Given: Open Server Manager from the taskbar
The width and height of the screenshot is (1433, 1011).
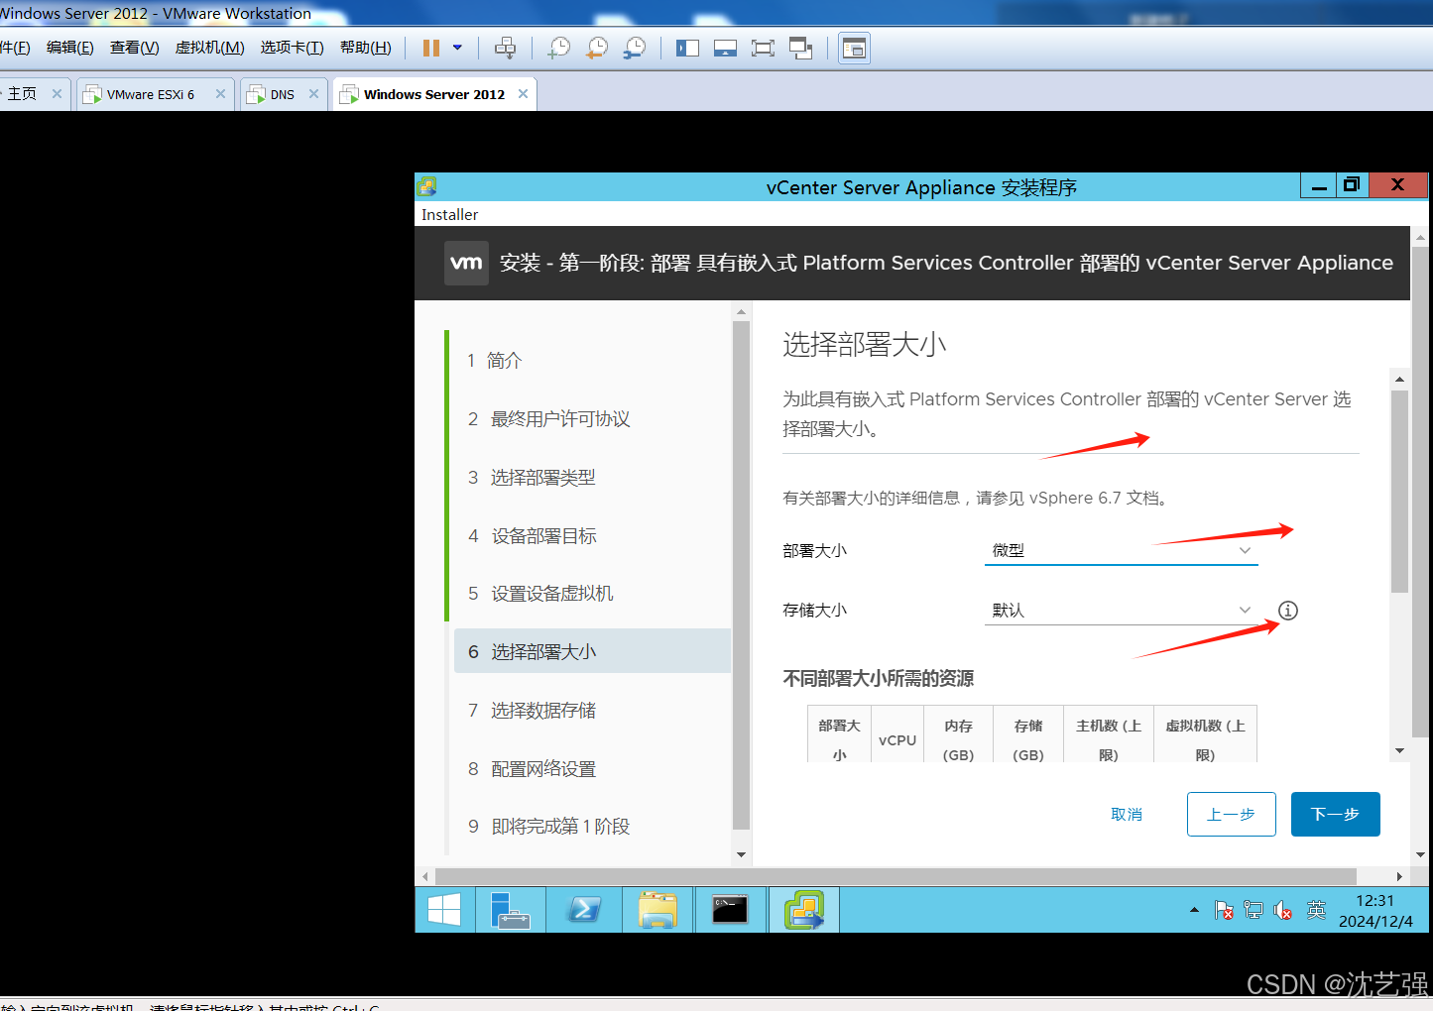Looking at the screenshot, I should [512, 909].
